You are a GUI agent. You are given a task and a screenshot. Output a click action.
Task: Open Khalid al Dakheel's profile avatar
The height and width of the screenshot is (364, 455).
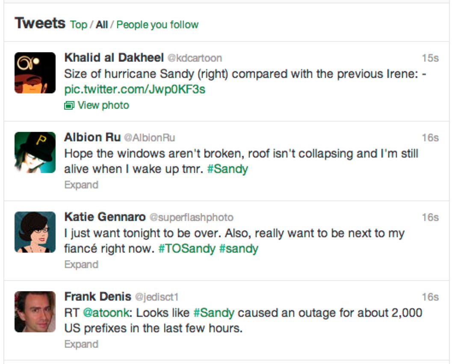(35, 72)
